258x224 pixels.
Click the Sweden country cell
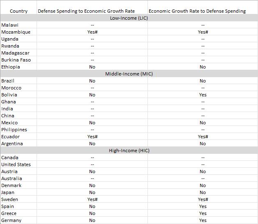point(10,199)
